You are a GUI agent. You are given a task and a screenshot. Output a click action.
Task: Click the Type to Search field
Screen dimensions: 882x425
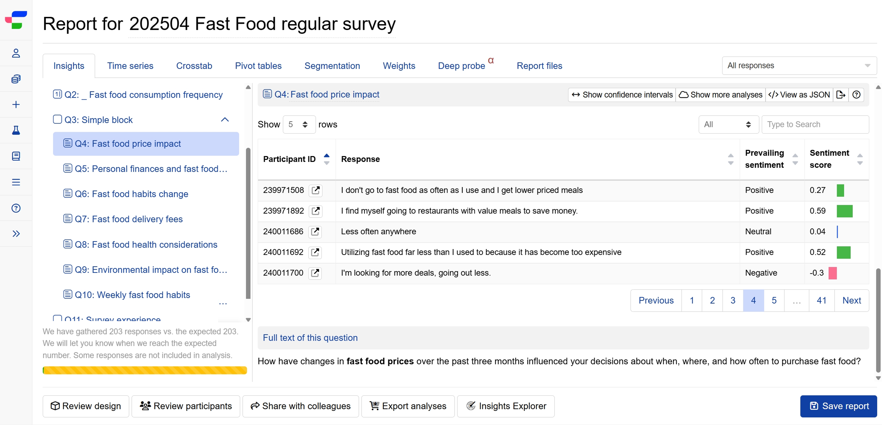815,124
